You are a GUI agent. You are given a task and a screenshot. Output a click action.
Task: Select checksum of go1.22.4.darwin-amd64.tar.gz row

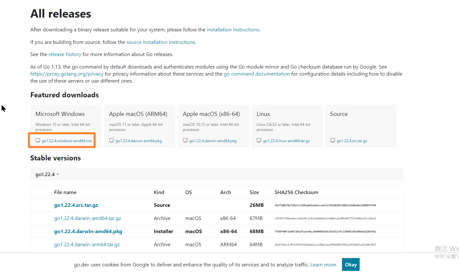[x=325, y=218]
